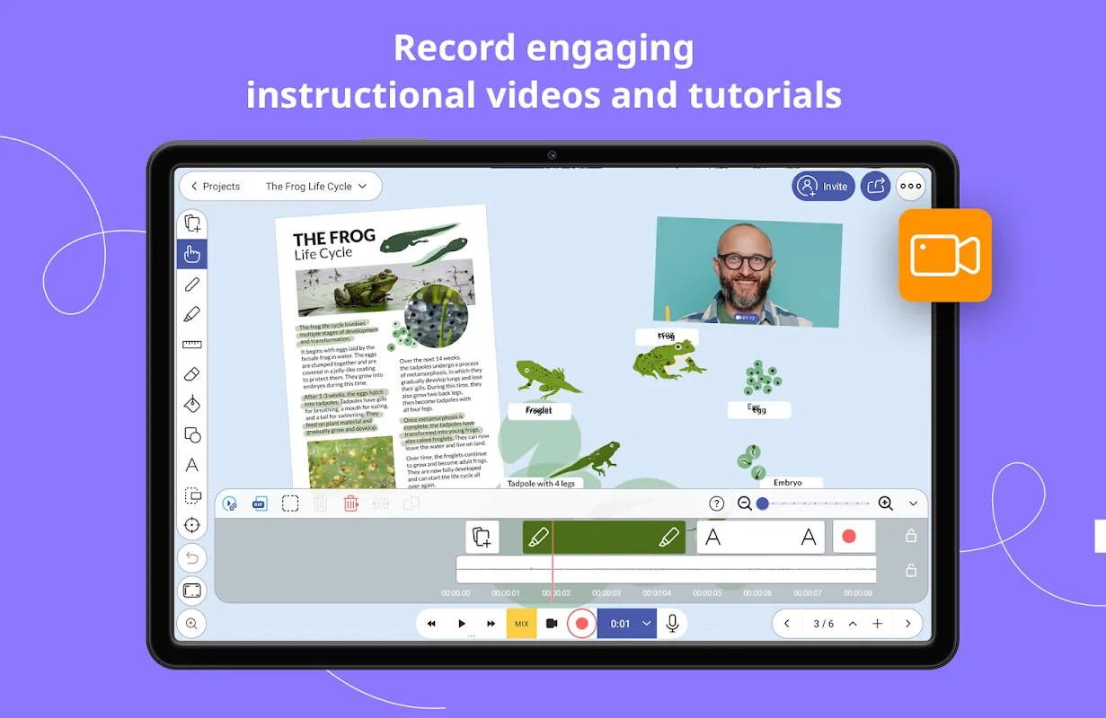Click the timeline zoom slider handle

point(762,503)
